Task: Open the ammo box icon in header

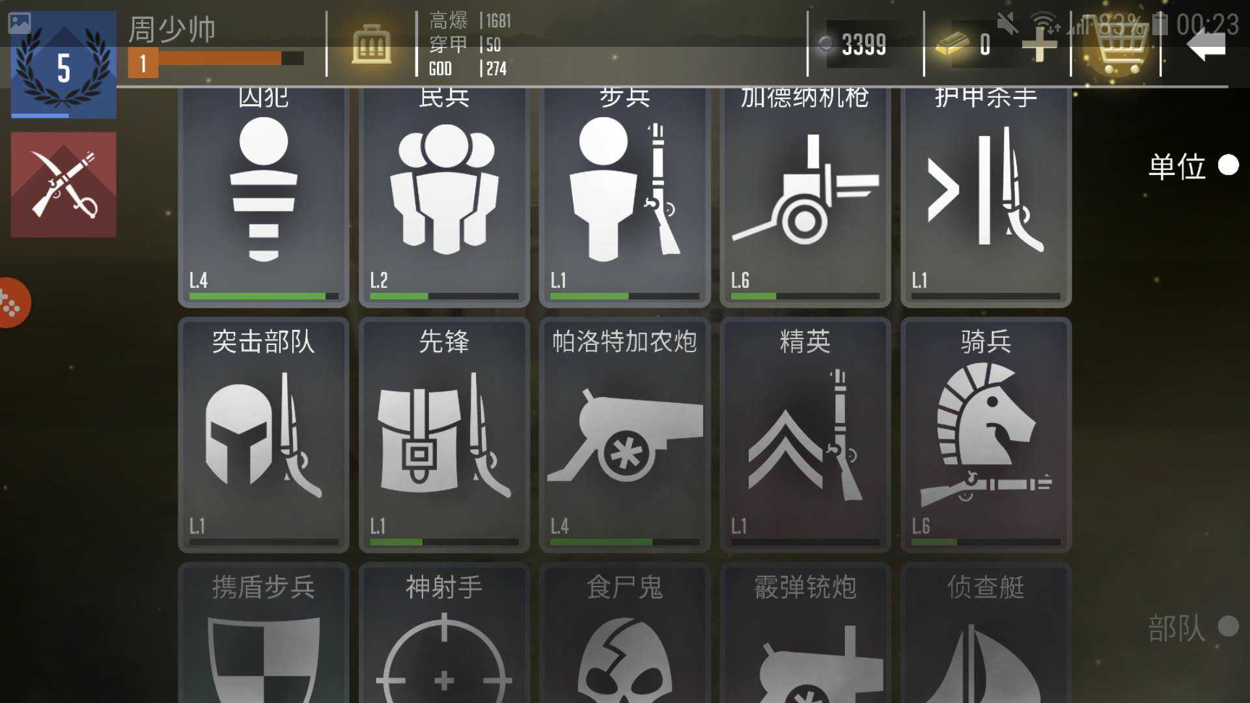Action: [371, 44]
